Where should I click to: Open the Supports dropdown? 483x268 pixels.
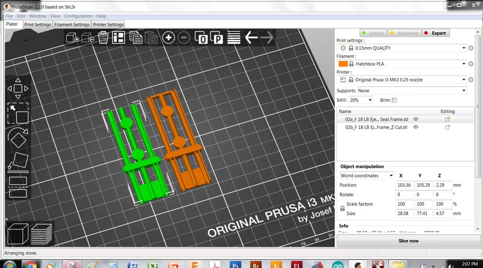tap(412, 90)
